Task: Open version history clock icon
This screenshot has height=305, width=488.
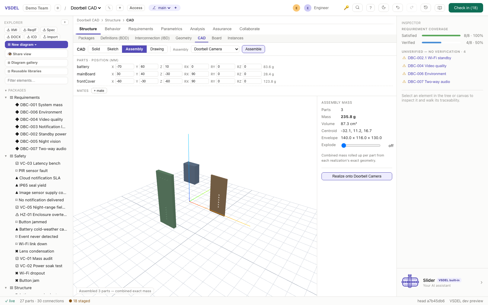Action: 426,8
